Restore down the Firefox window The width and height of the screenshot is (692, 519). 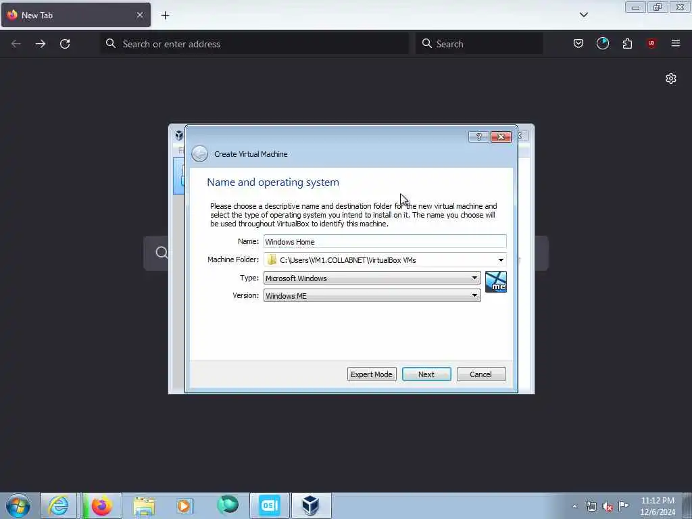click(658, 7)
